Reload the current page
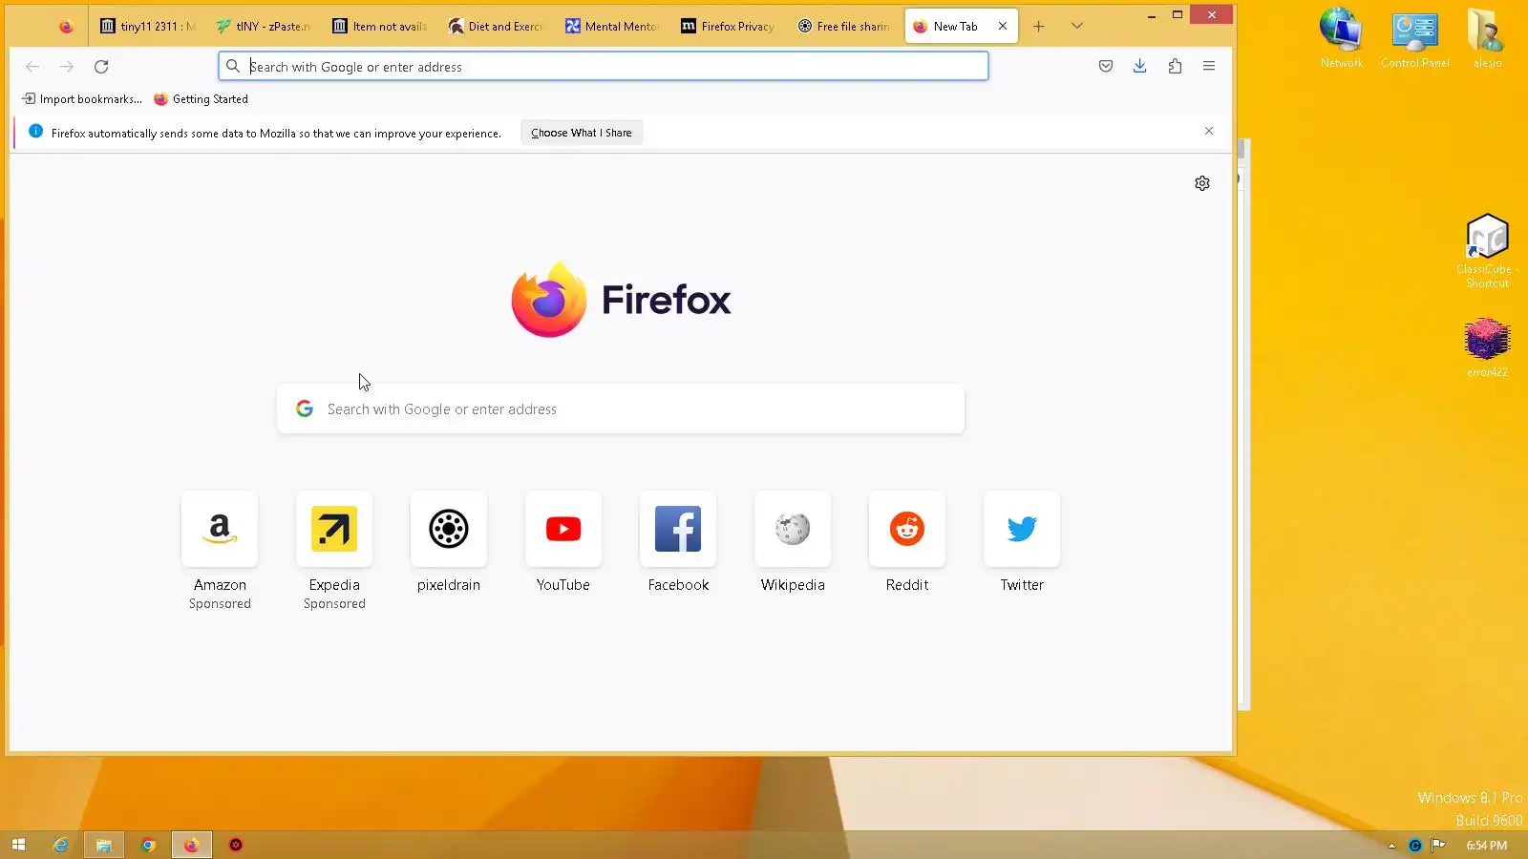 pos(101,67)
